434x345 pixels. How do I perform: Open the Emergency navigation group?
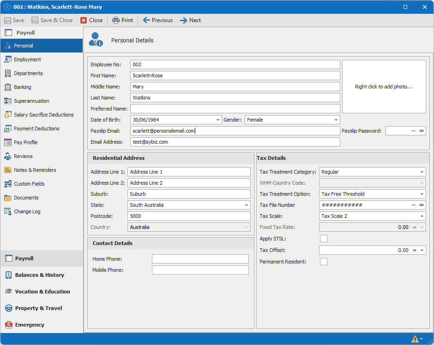(30, 325)
